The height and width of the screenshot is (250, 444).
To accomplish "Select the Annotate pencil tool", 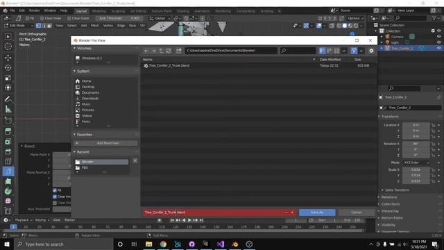I will tap(8, 99).
